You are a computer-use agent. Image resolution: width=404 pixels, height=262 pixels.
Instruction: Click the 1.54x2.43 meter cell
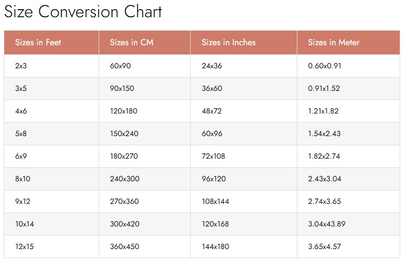[x=349, y=133]
